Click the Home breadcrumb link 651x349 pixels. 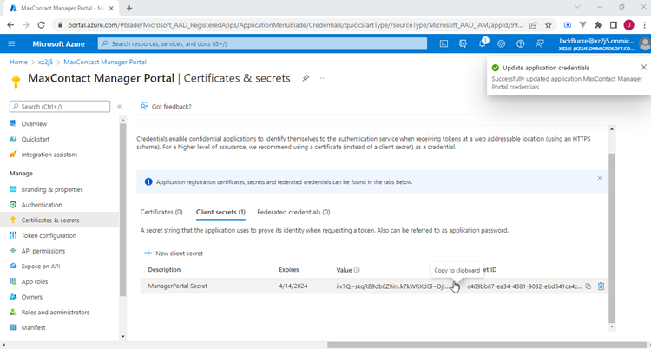[18, 62]
